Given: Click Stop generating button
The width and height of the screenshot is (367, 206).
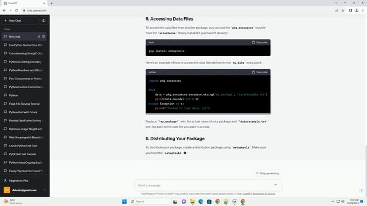Looking at the screenshot, I should tap(268, 173).
